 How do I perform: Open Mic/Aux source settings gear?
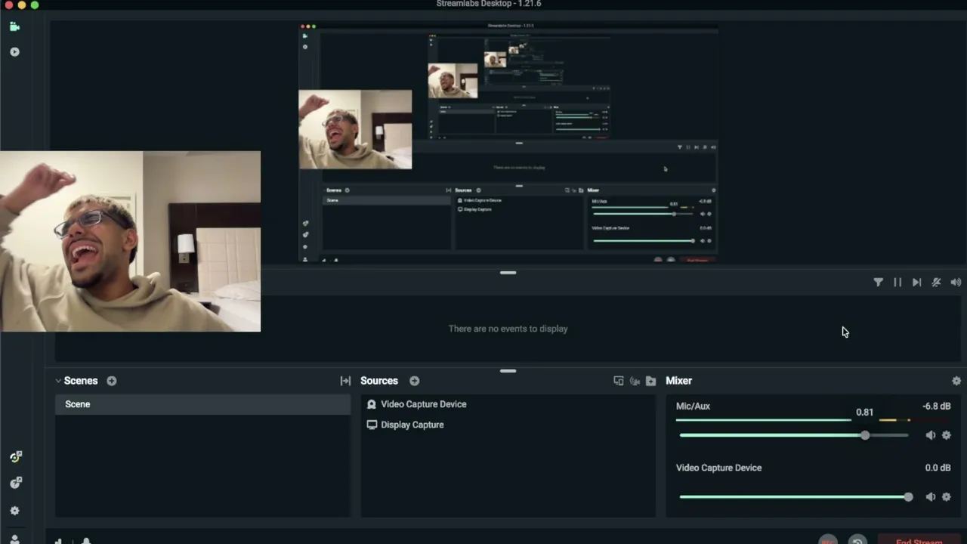pyautogui.click(x=946, y=435)
